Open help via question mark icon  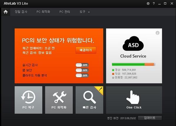click(154, 4)
